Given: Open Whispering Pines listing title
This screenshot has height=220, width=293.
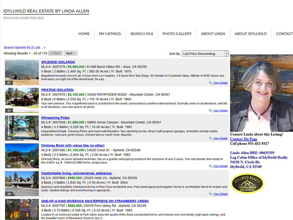Looking at the screenshot, I should tap(55, 118).
